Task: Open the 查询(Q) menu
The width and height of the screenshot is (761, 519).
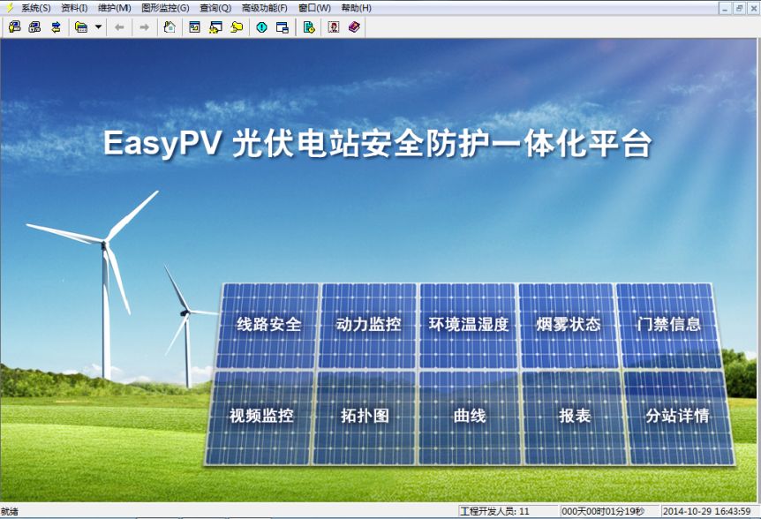Action: (x=215, y=8)
